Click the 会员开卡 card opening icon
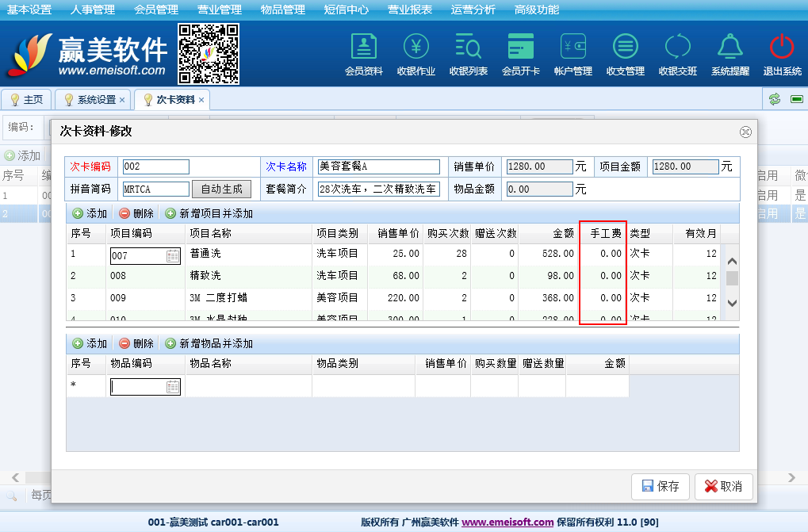 tap(520, 48)
